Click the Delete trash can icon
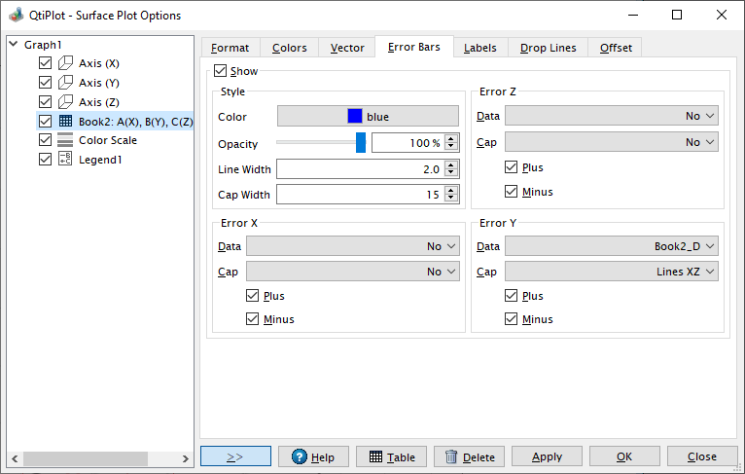The height and width of the screenshot is (474, 745). [452, 456]
